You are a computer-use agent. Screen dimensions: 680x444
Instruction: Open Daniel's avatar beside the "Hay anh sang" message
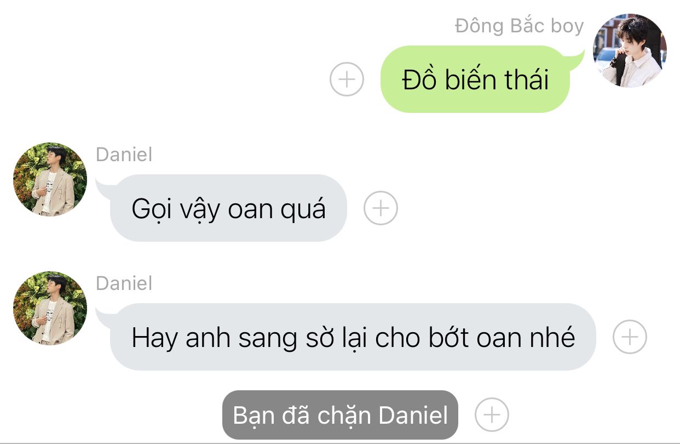click(x=50, y=308)
